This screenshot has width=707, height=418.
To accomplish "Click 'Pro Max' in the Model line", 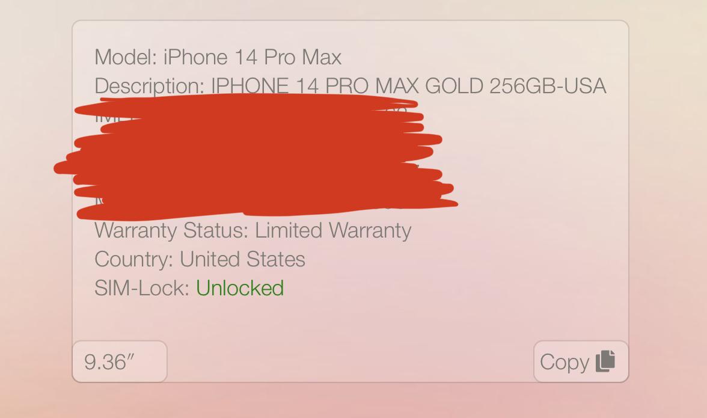I will click(302, 57).
